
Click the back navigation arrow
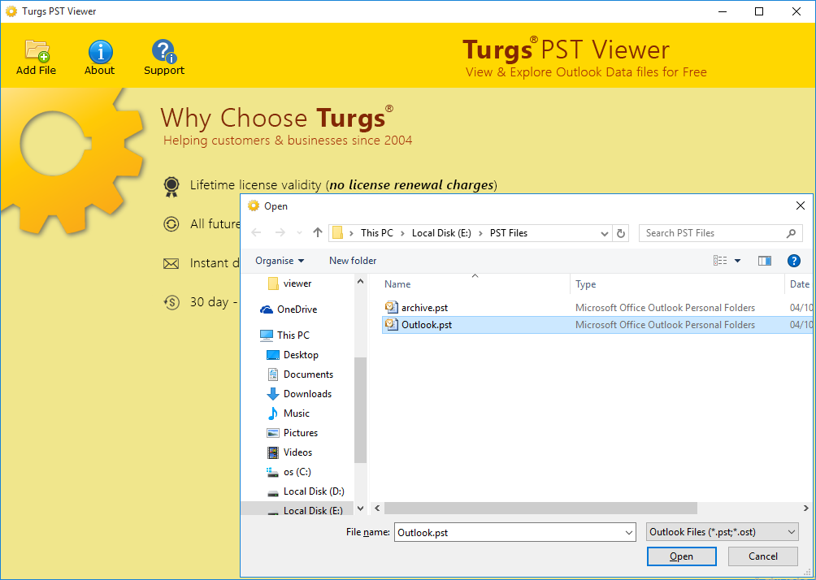(256, 233)
